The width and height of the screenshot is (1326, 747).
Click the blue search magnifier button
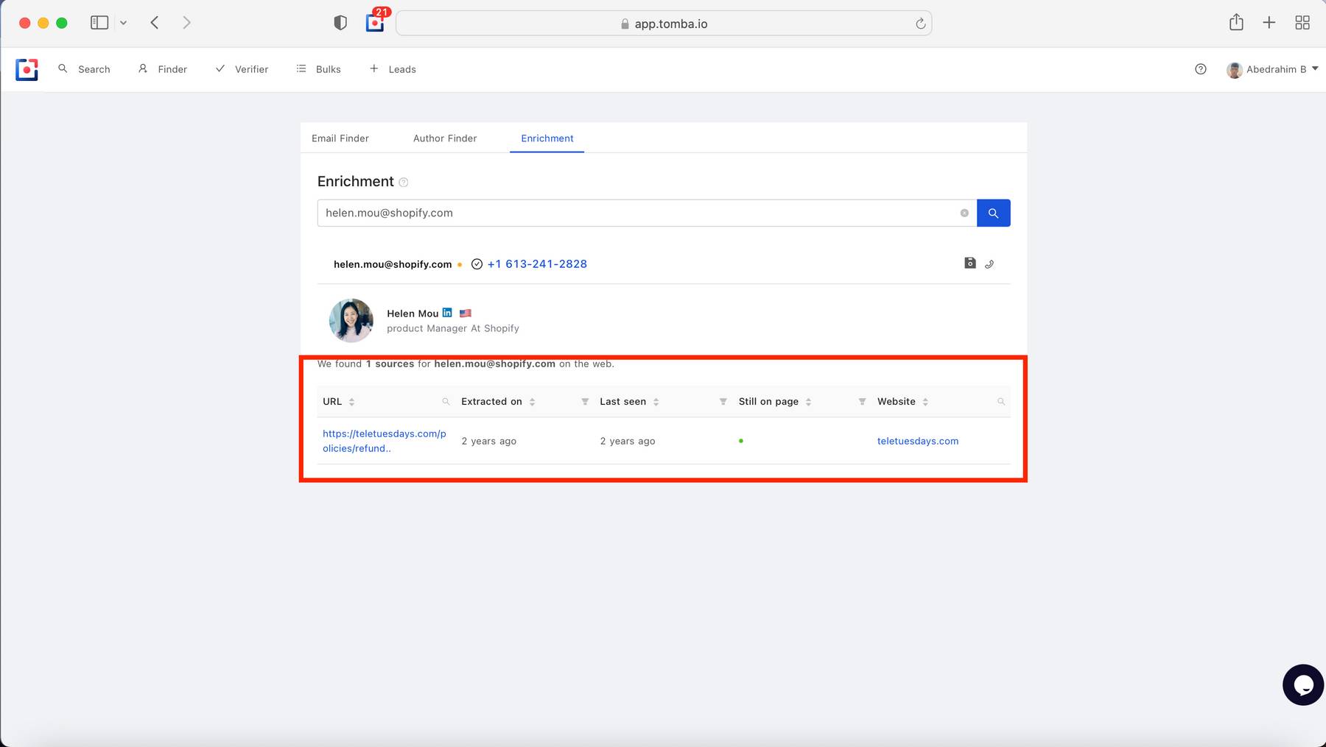pyautogui.click(x=994, y=213)
